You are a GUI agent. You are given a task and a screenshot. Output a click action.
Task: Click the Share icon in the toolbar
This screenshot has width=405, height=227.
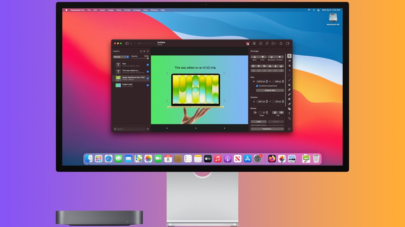coord(281,43)
